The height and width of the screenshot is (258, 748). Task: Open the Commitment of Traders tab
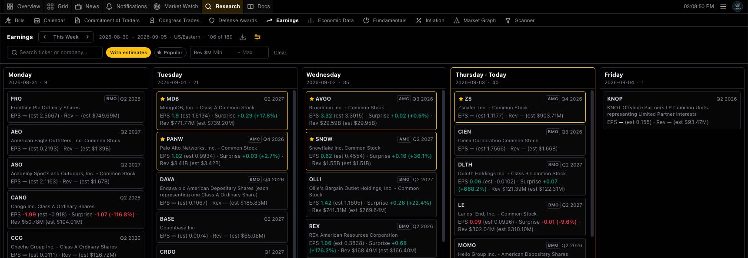(107, 20)
